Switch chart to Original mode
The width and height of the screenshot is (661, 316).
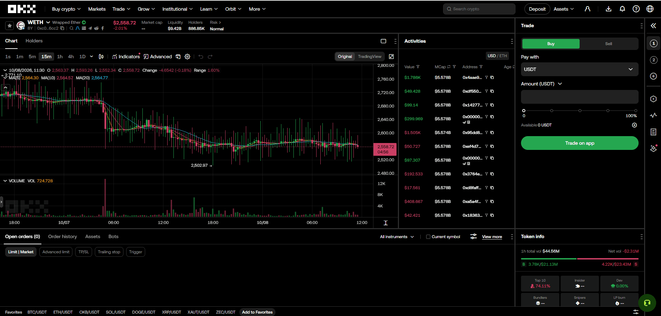click(x=345, y=57)
